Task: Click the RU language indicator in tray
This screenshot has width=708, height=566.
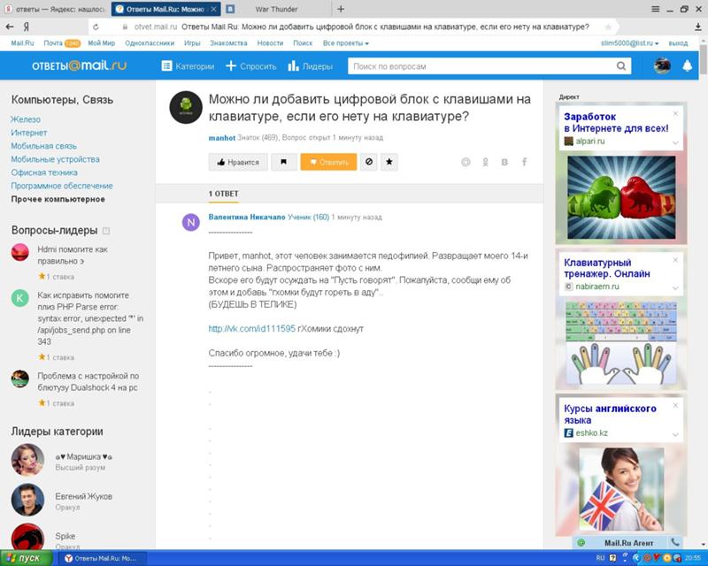Action: tap(600, 558)
